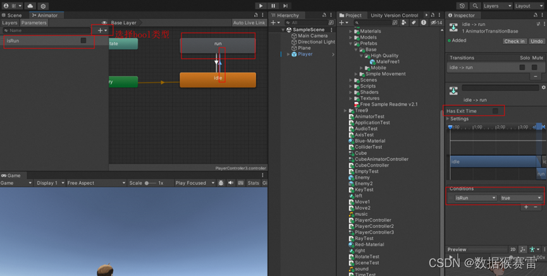Open the cloud services icon
Image resolution: width=547 pixels, height=276 pixels.
(x=30, y=6)
